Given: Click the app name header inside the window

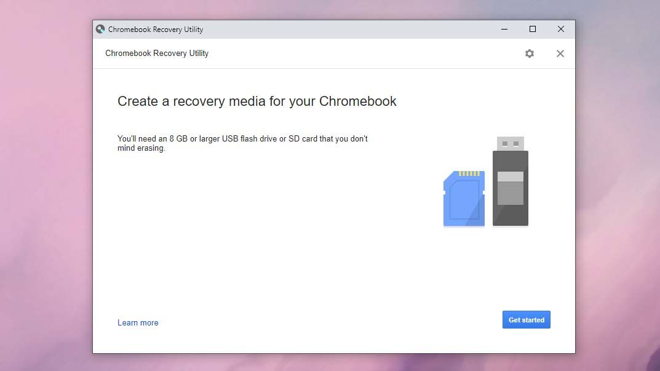Looking at the screenshot, I should pyautogui.click(x=156, y=54).
